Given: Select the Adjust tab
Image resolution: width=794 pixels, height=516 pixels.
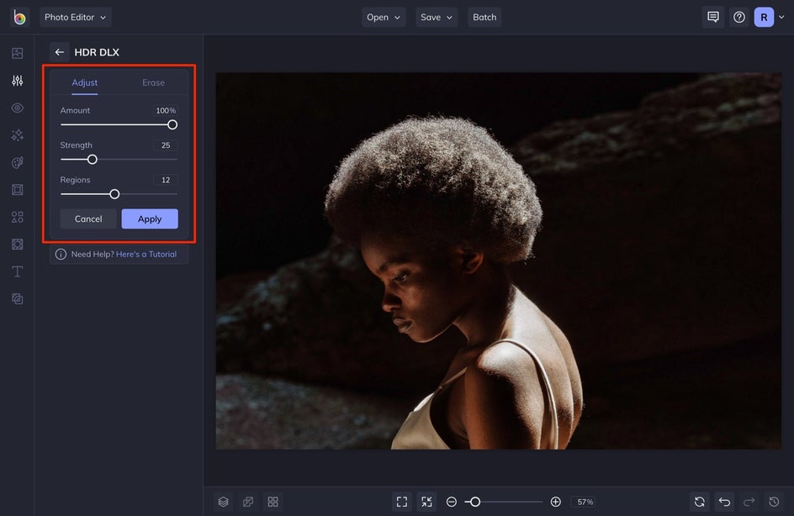Looking at the screenshot, I should tap(85, 82).
